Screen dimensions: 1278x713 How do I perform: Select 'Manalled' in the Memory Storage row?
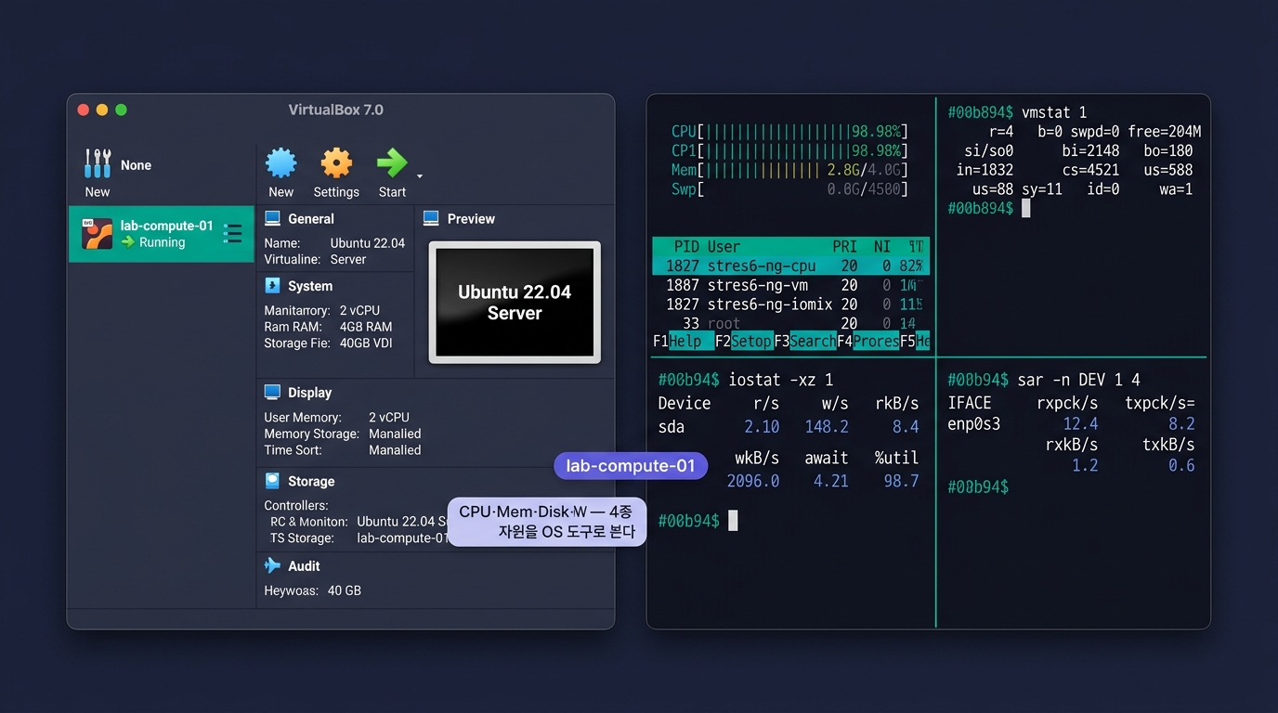[x=395, y=434]
